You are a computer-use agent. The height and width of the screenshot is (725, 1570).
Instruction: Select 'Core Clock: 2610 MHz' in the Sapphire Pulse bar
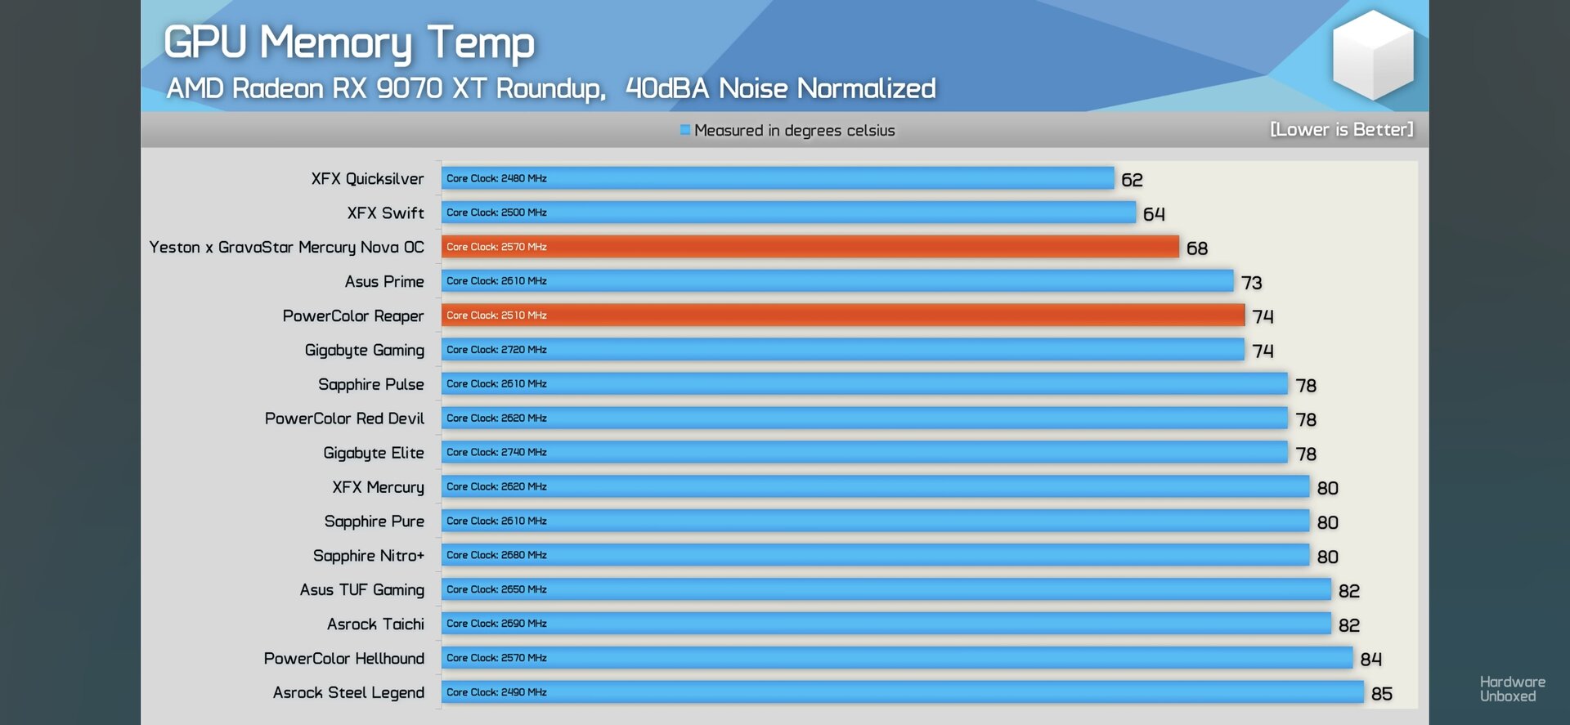(x=496, y=384)
